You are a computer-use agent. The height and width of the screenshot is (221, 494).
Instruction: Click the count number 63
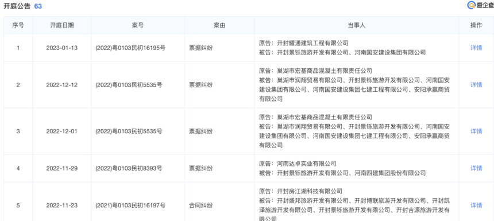[x=38, y=6]
